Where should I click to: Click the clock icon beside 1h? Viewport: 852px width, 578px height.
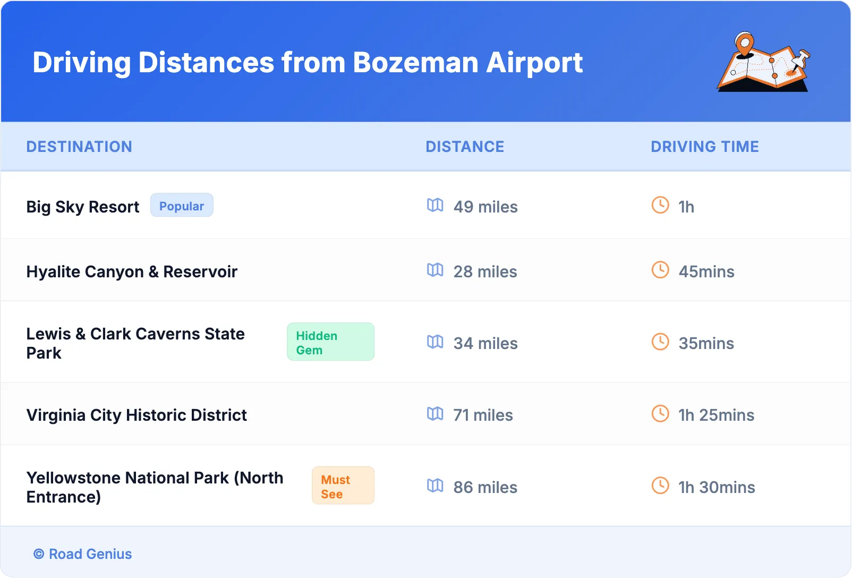pos(660,205)
